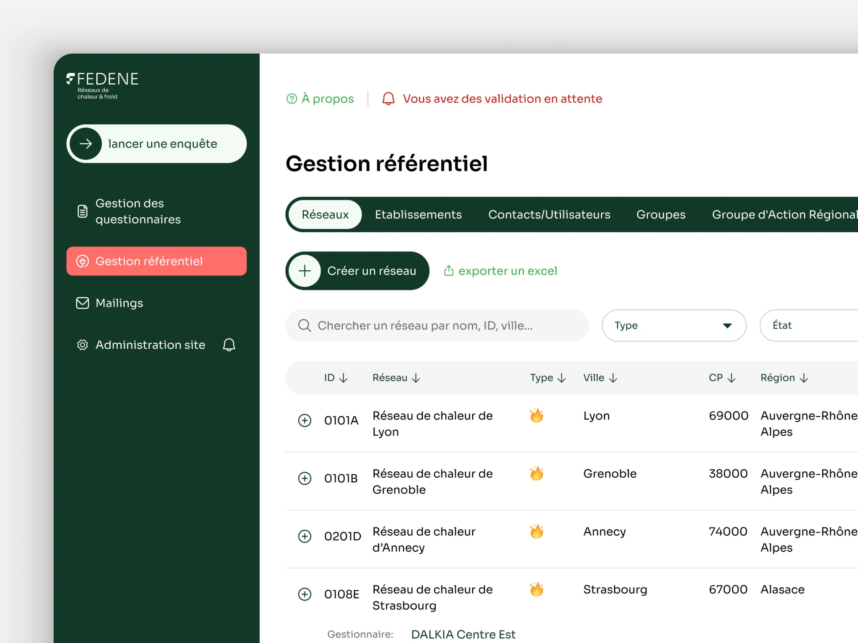The width and height of the screenshot is (858, 643).
Task: Switch to the Groupes tab
Action: tap(661, 214)
